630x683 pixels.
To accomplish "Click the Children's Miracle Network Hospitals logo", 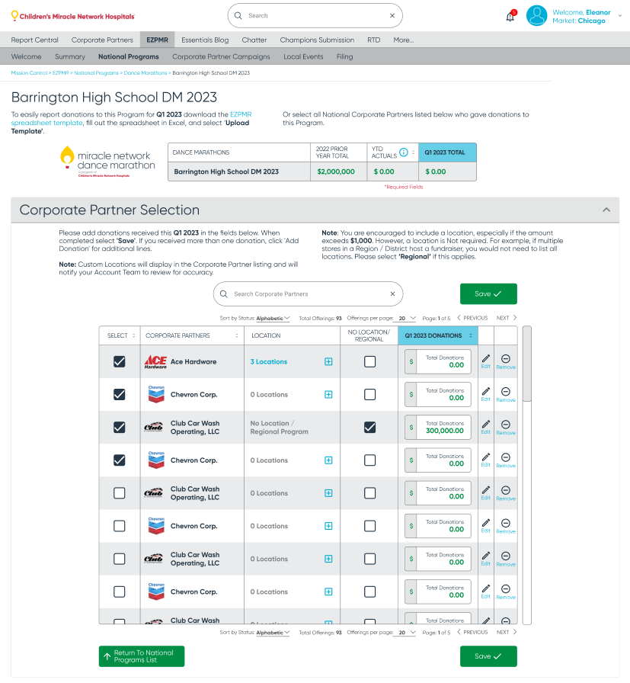I will tap(72, 16).
